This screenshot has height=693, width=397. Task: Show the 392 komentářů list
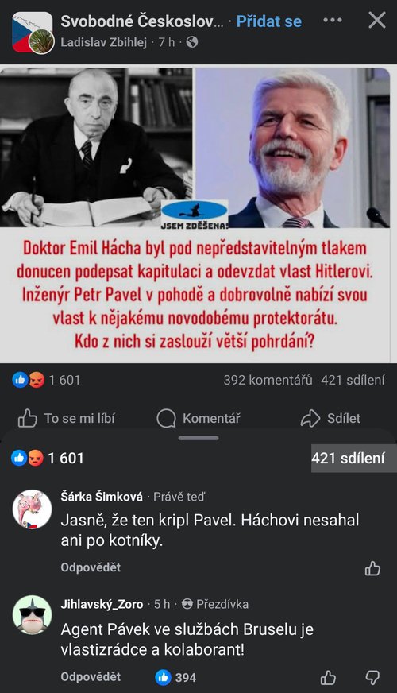268,380
